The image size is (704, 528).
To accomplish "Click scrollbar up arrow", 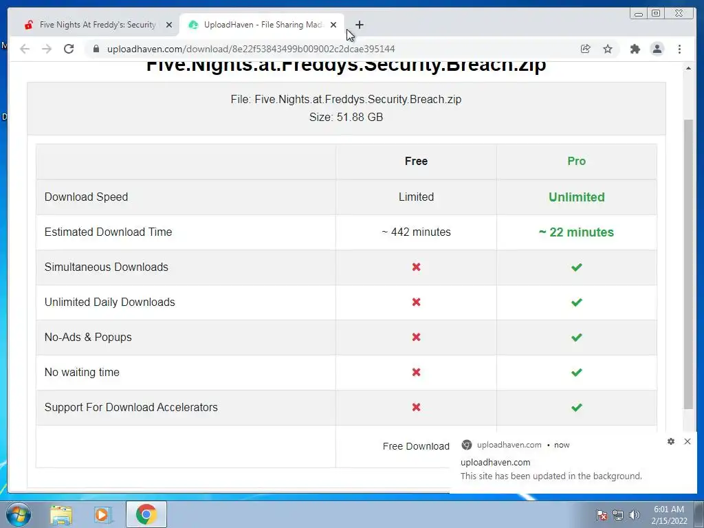I will [x=688, y=68].
